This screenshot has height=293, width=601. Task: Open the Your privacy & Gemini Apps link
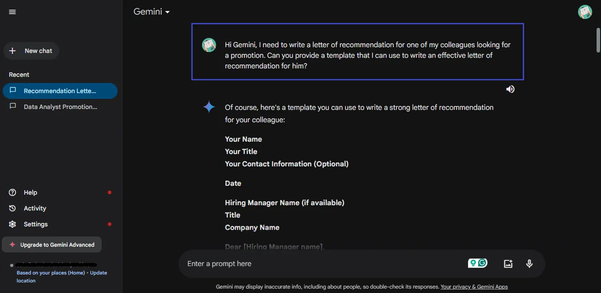point(474,286)
